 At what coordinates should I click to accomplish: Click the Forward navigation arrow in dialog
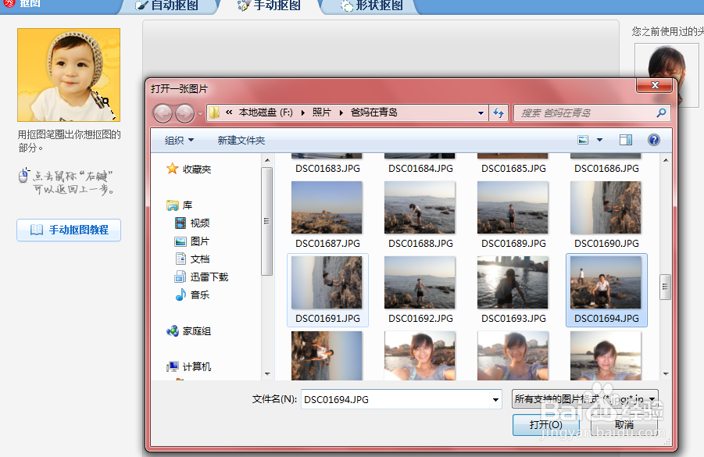coord(184,113)
